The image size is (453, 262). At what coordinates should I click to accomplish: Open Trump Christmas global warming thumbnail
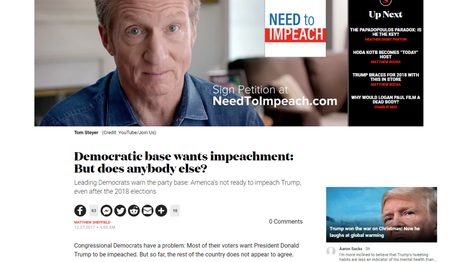pyautogui.click(x=382, y=215)
